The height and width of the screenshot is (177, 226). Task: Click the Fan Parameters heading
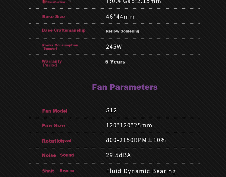[125, 87]
